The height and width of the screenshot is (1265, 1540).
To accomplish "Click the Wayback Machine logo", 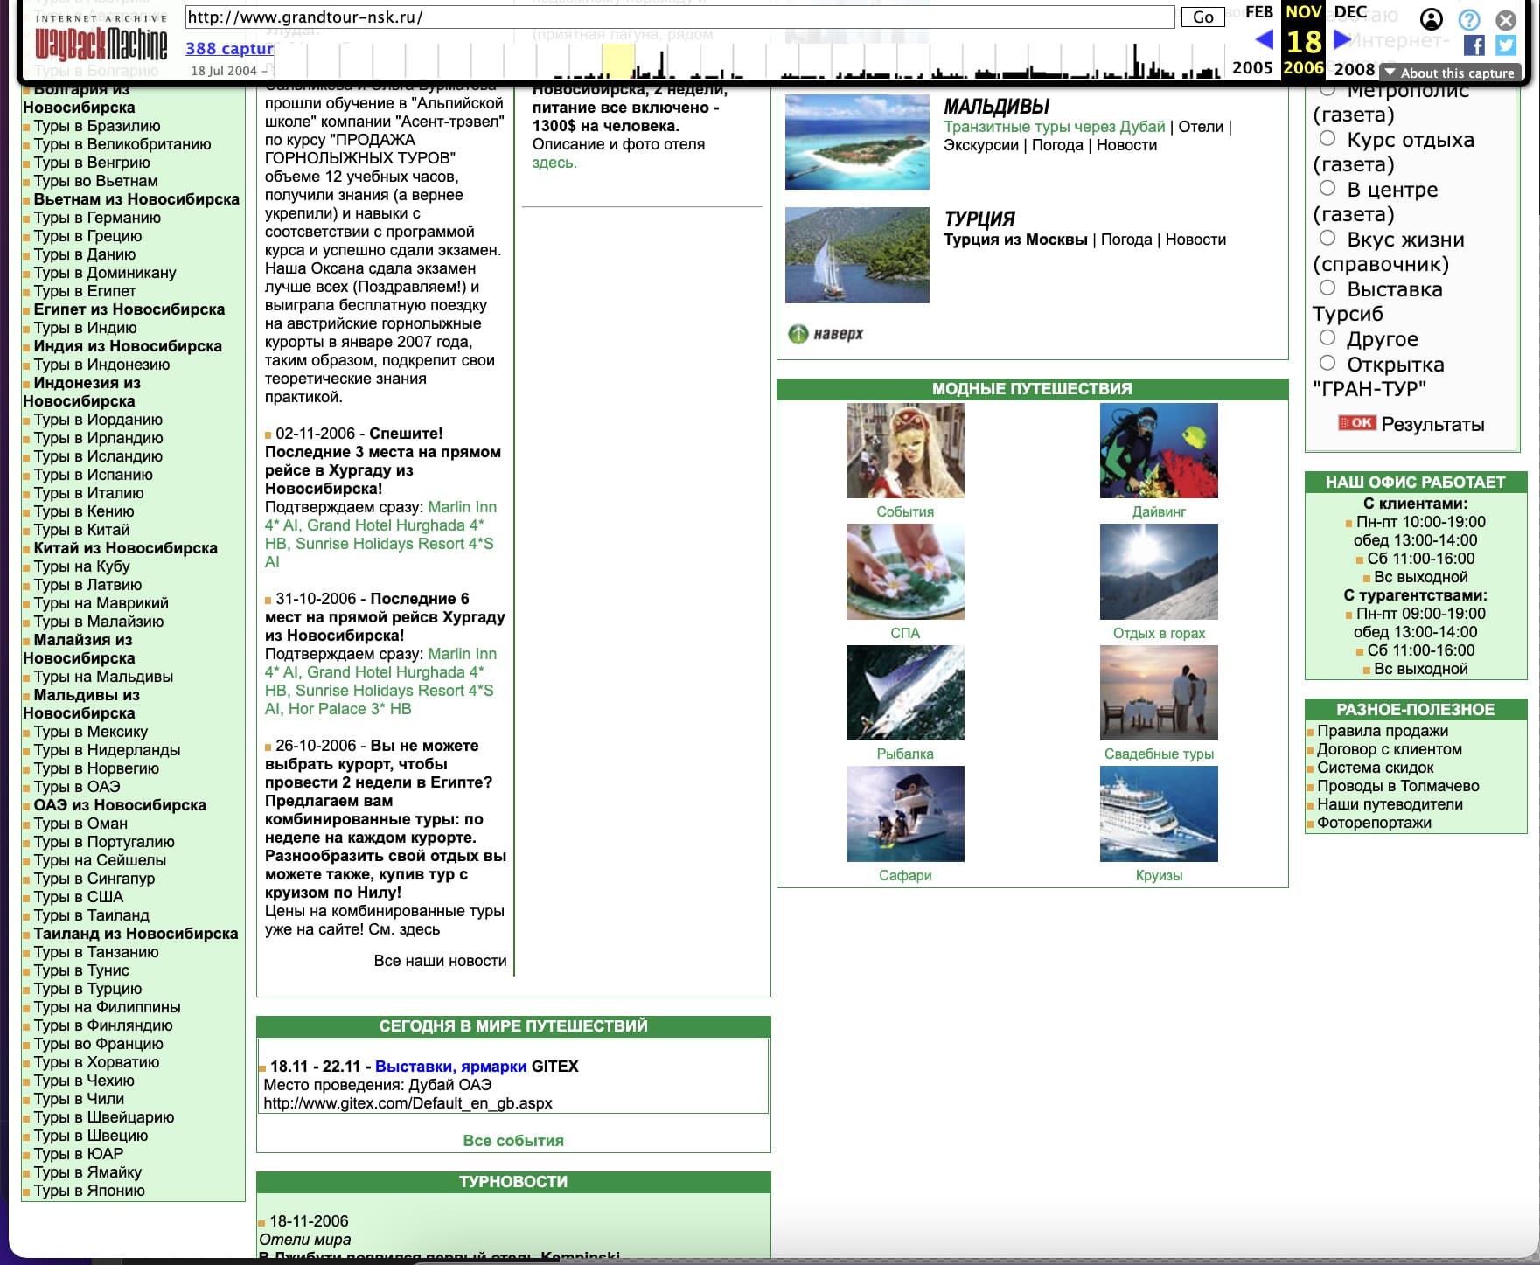I will (101, 38).
